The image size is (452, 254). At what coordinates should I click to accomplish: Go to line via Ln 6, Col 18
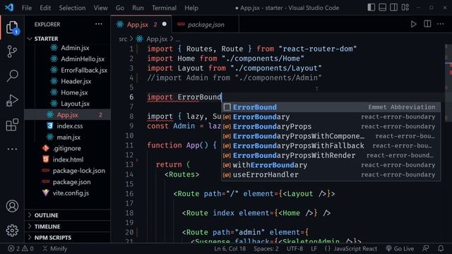point(230,248)
